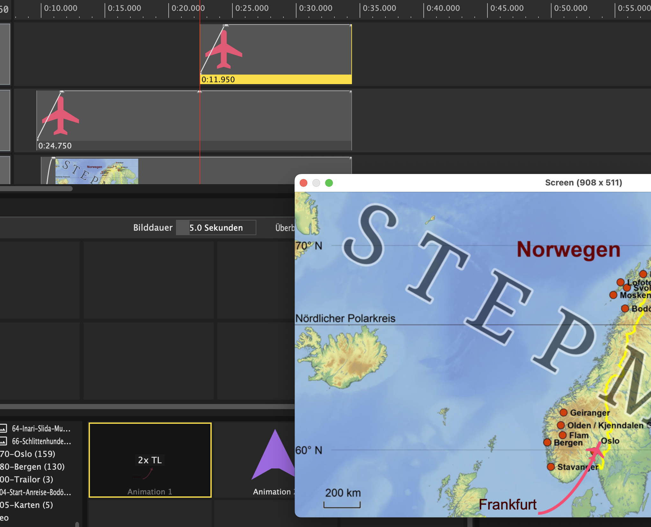Click the Bergen marker in the Screen preview

(547, 442)
